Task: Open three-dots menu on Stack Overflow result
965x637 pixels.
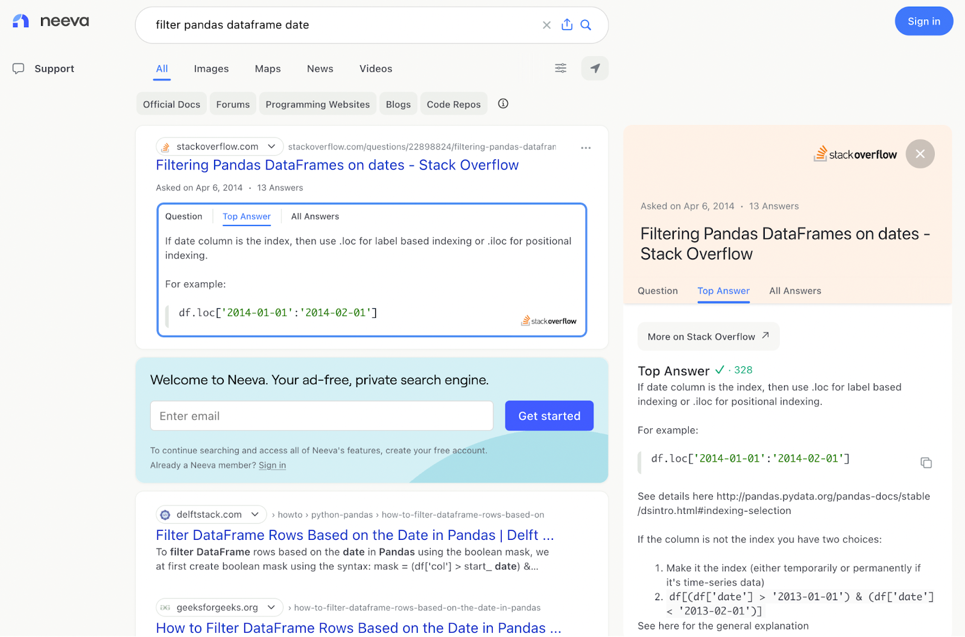Action: pos(586,148)
